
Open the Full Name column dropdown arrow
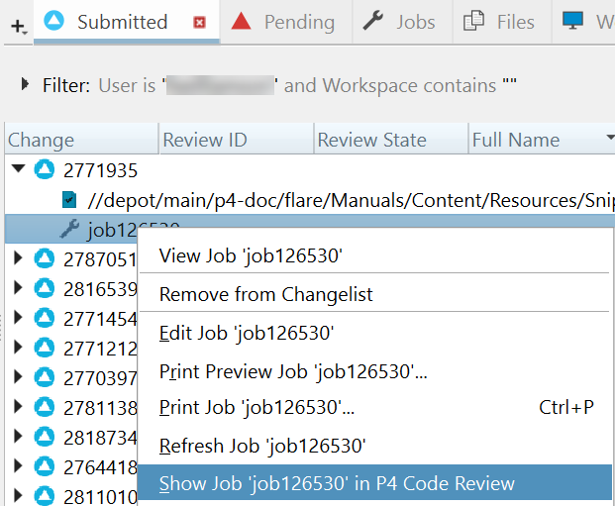point(609,139)
